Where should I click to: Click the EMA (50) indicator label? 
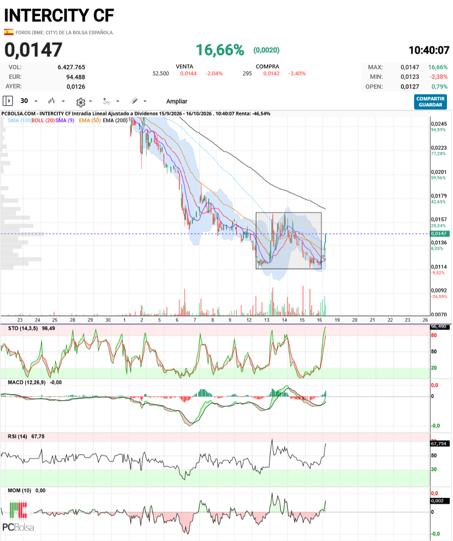(90, 120)
